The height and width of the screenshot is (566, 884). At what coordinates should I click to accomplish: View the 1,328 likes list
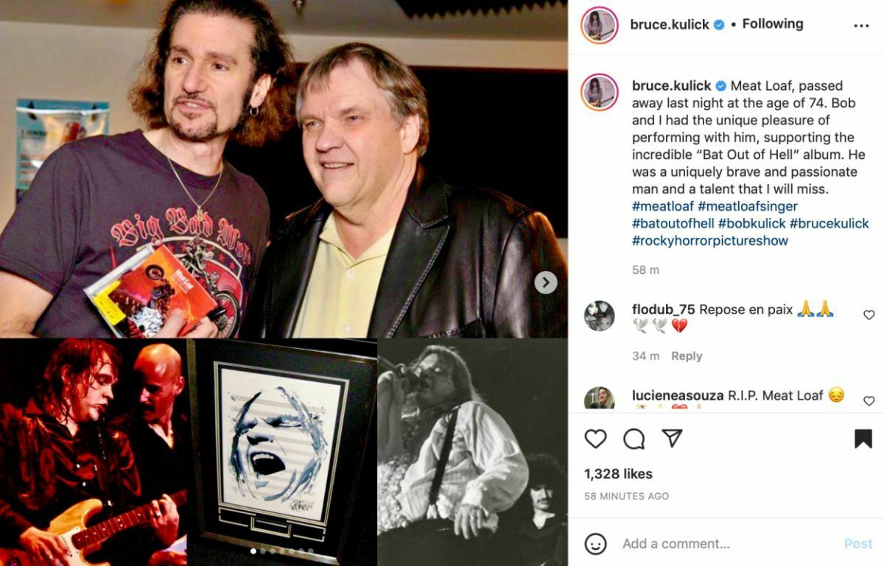tap(618, 474)
